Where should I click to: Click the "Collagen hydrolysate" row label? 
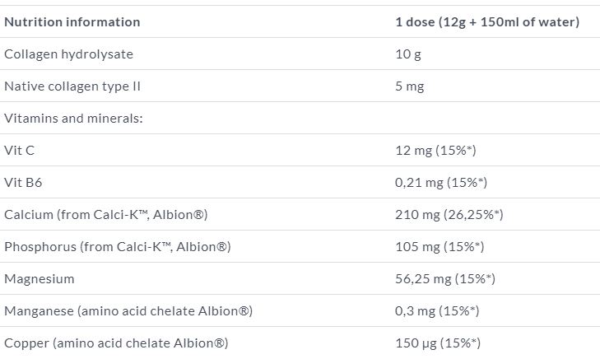68,54
